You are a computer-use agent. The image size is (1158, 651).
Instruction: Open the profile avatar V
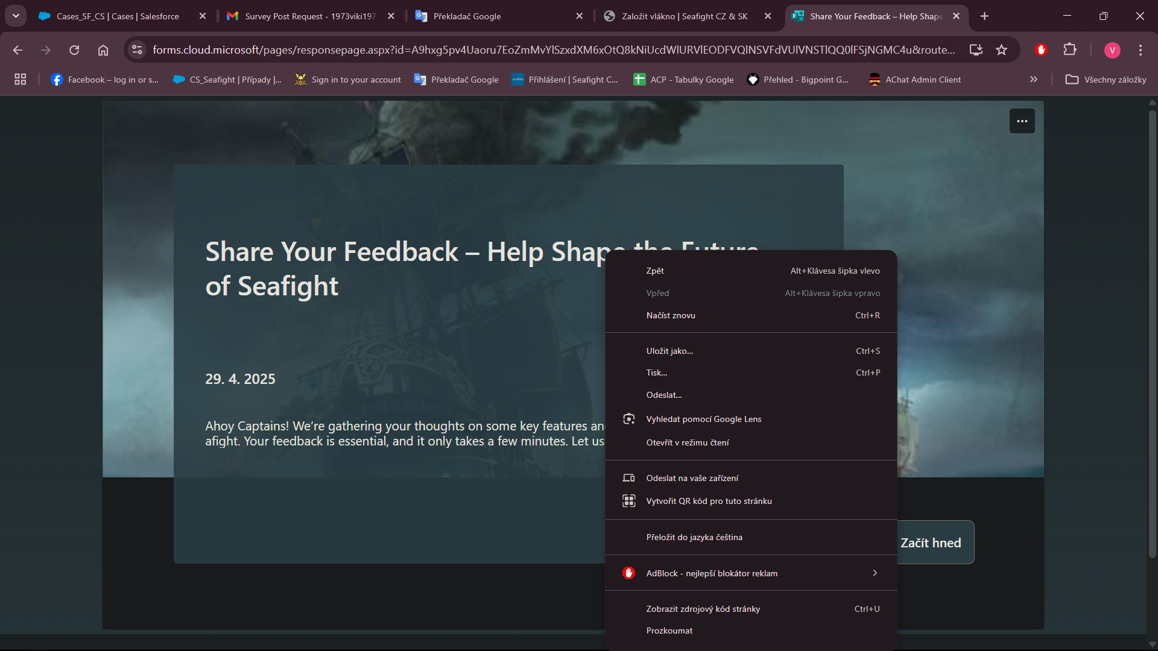pyautogui.click(x=1112, y=50)
